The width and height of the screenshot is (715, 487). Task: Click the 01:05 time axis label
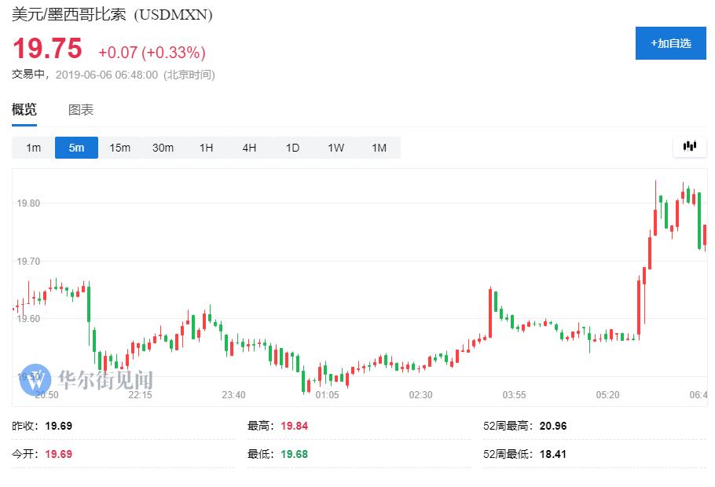click(327, 394)
